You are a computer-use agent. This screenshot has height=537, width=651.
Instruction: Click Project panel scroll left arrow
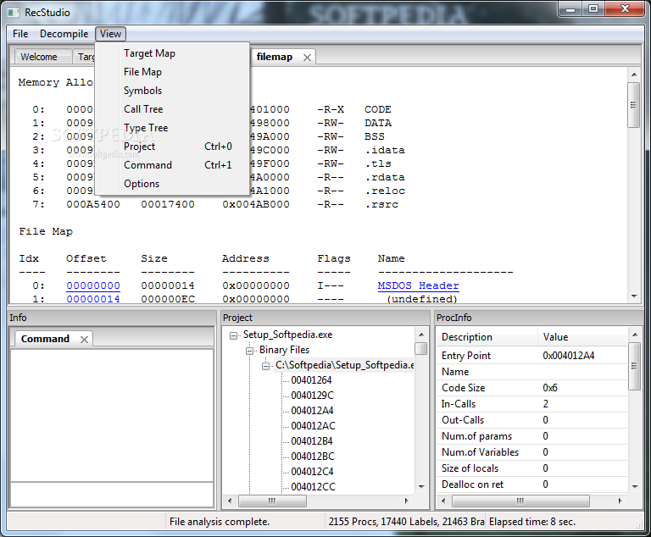click(x=230, y=501)
